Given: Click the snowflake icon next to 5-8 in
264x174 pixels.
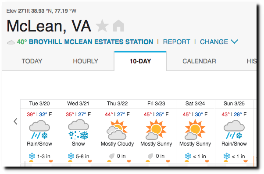Looking at the screenshot, I should pos(71,156).
